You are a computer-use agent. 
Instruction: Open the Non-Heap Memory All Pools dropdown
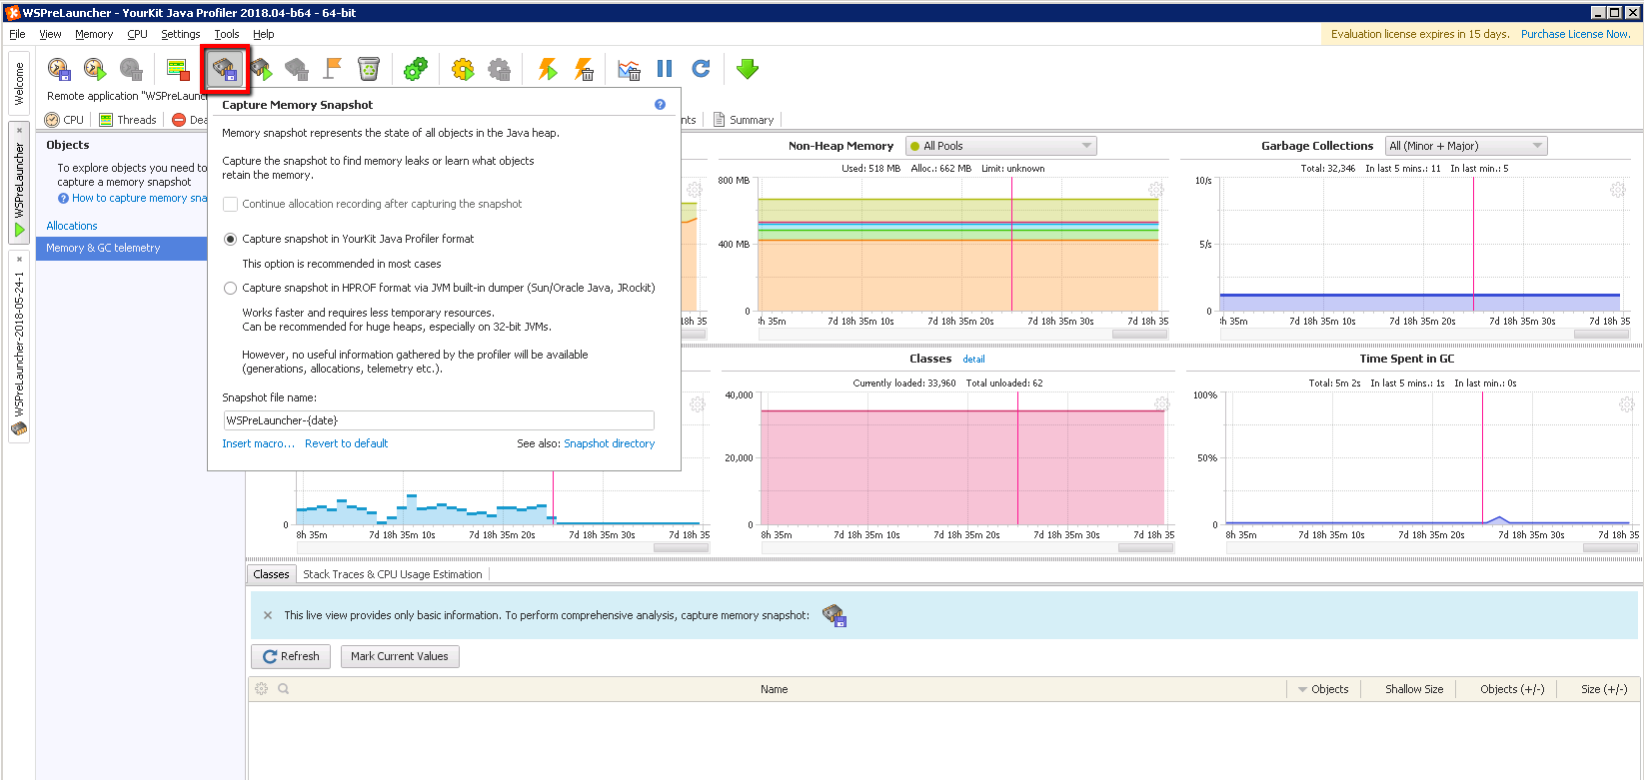click(1000, 146)
